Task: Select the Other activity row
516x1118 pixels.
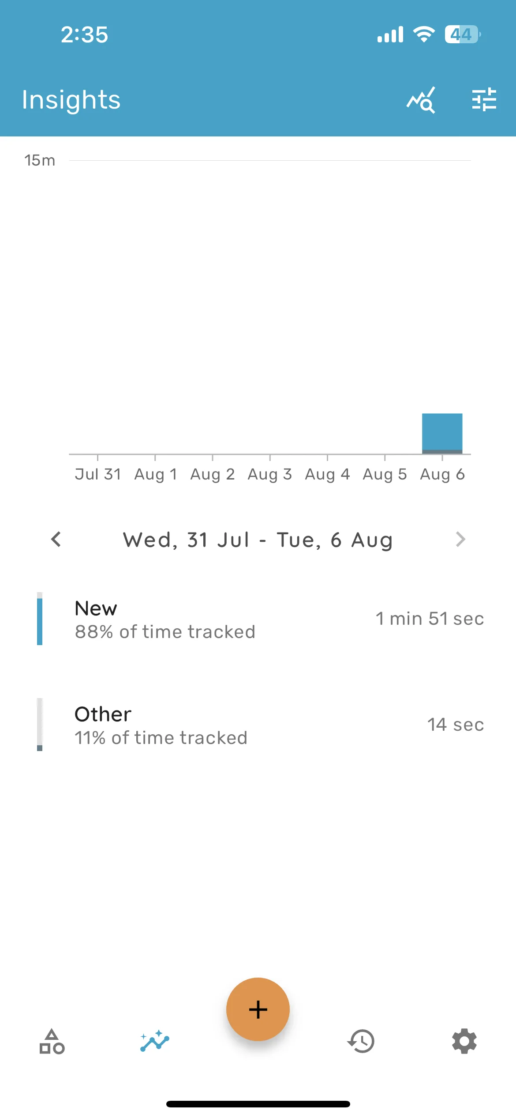Action: coord(258,725)
